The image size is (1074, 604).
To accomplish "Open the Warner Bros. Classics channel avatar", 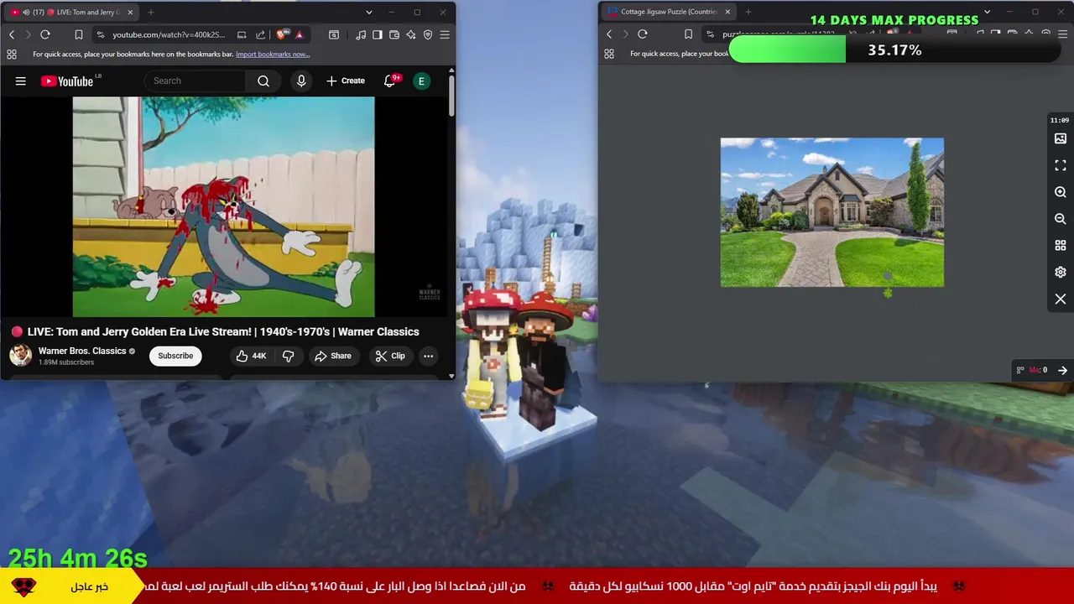I will point(20,355).
